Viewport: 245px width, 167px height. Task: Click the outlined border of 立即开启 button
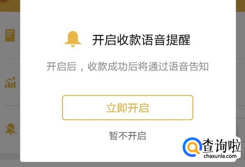[128, 96]
